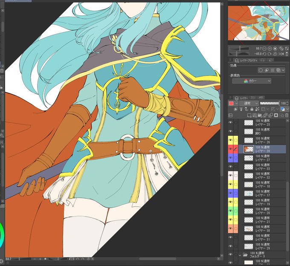The height and width of the screenshot is (266, 290).
Task: Toggle visibility of フォルダー 3 folder
Action: point(230,255)
